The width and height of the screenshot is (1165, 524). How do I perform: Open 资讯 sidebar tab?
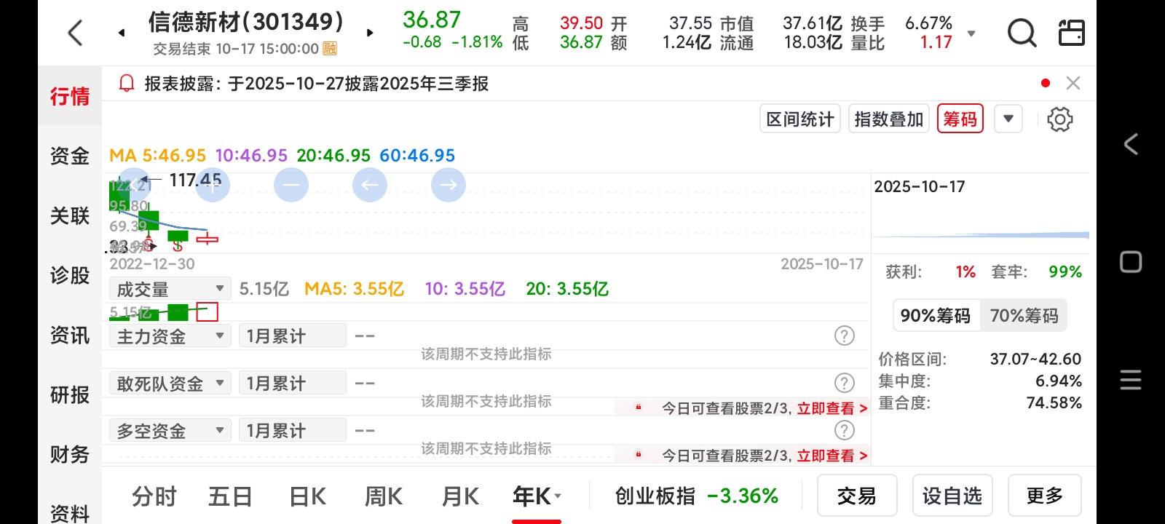70,335
